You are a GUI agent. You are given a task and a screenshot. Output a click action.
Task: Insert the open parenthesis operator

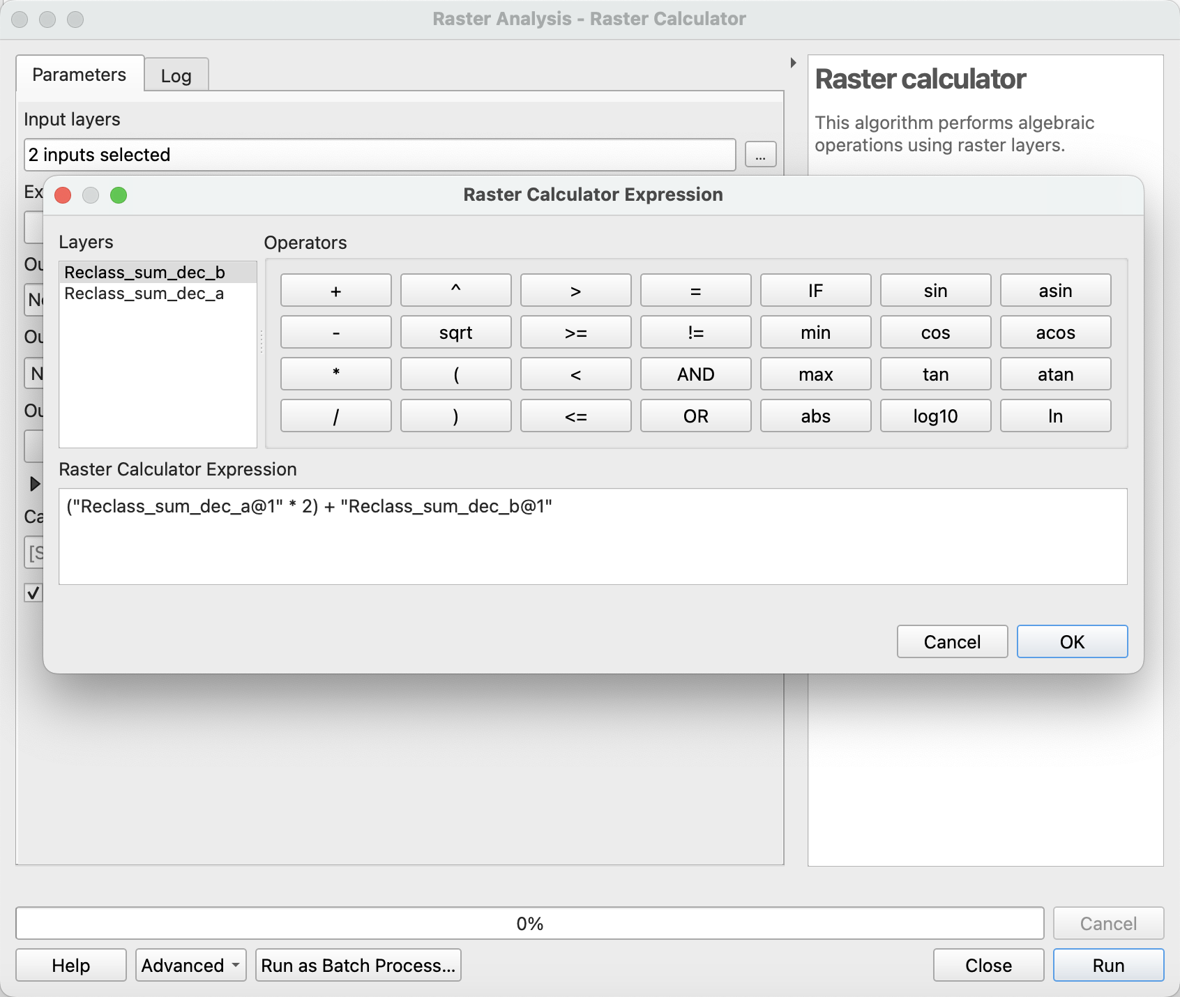(455, 374)
